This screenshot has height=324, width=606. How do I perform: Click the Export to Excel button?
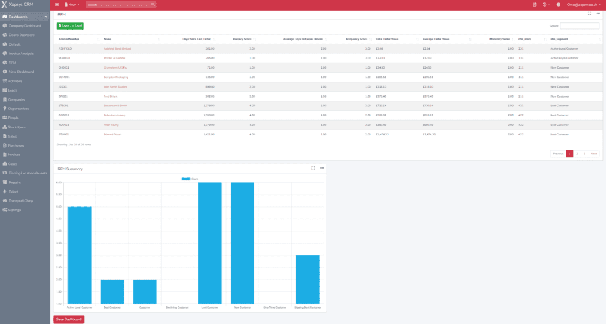click(x=70, y=26)
